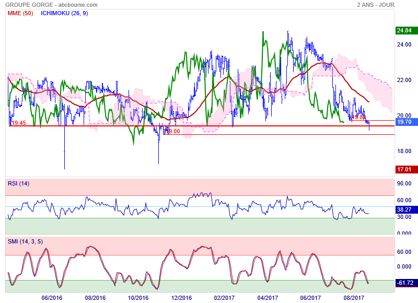This screenshot has height=303, width=418.
Task: Click the 20.00 price axis label
Action: (x=404, y=115)
